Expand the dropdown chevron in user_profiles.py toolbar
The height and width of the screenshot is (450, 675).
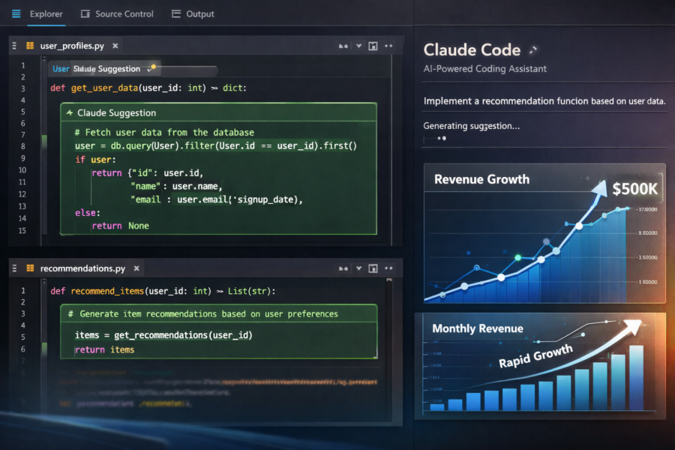358,46
